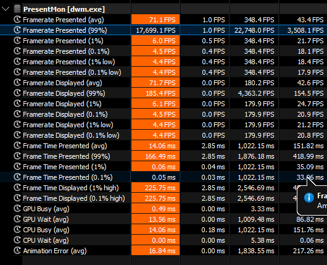
Task: Click the 1,876.18 ms maximum value
Action: pos(256,156)
